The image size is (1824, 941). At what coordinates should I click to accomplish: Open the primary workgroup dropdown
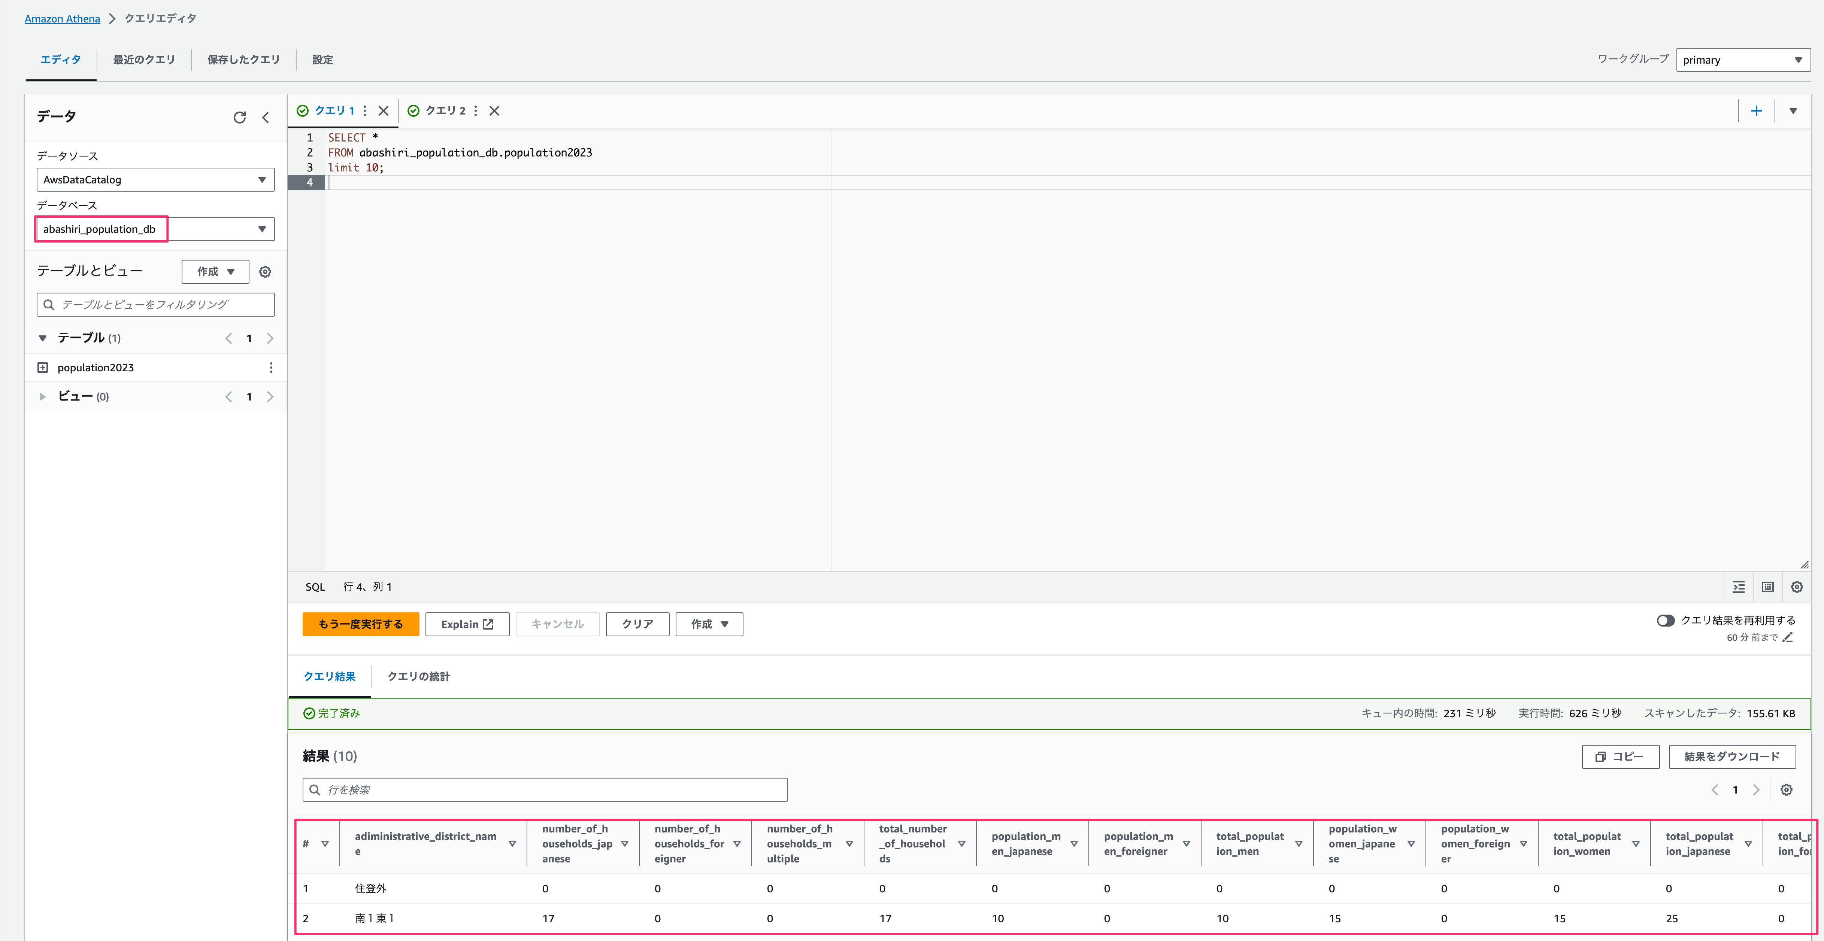pyautogui.click(x=1743, y=60)
